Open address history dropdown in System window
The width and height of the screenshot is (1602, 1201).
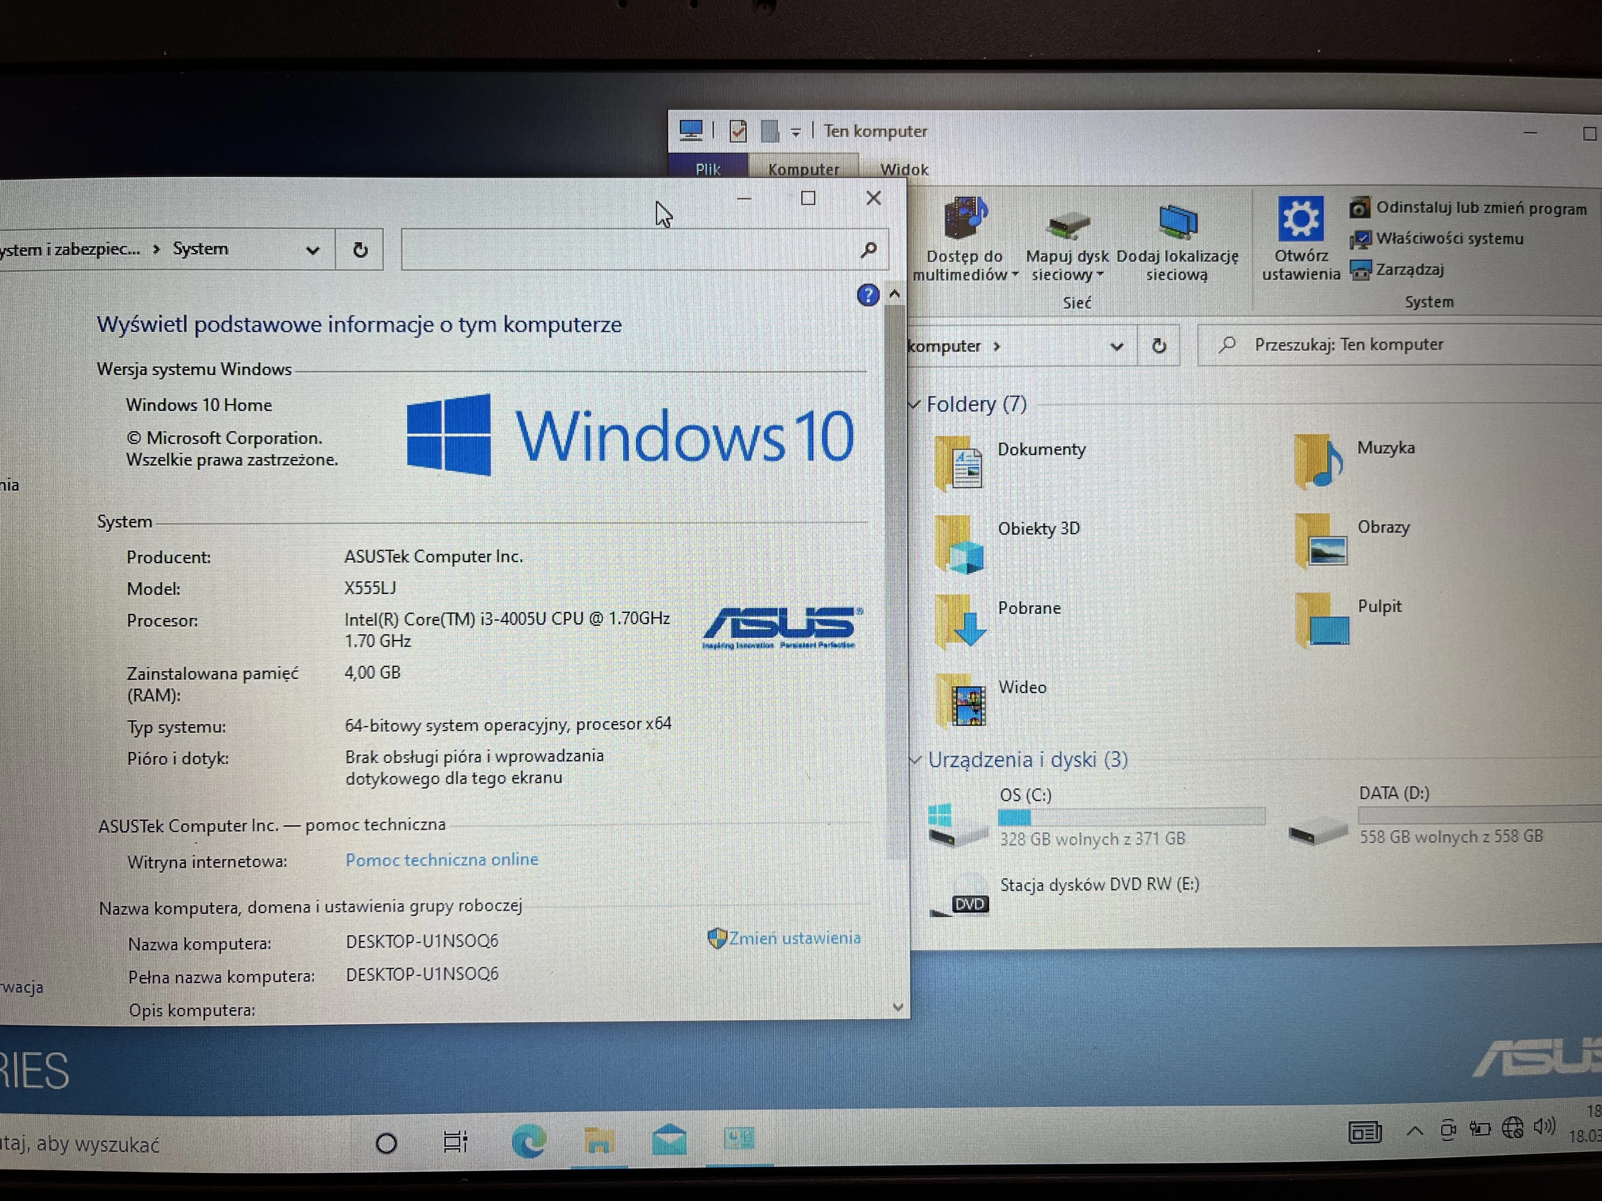click(x=313, y=251)
